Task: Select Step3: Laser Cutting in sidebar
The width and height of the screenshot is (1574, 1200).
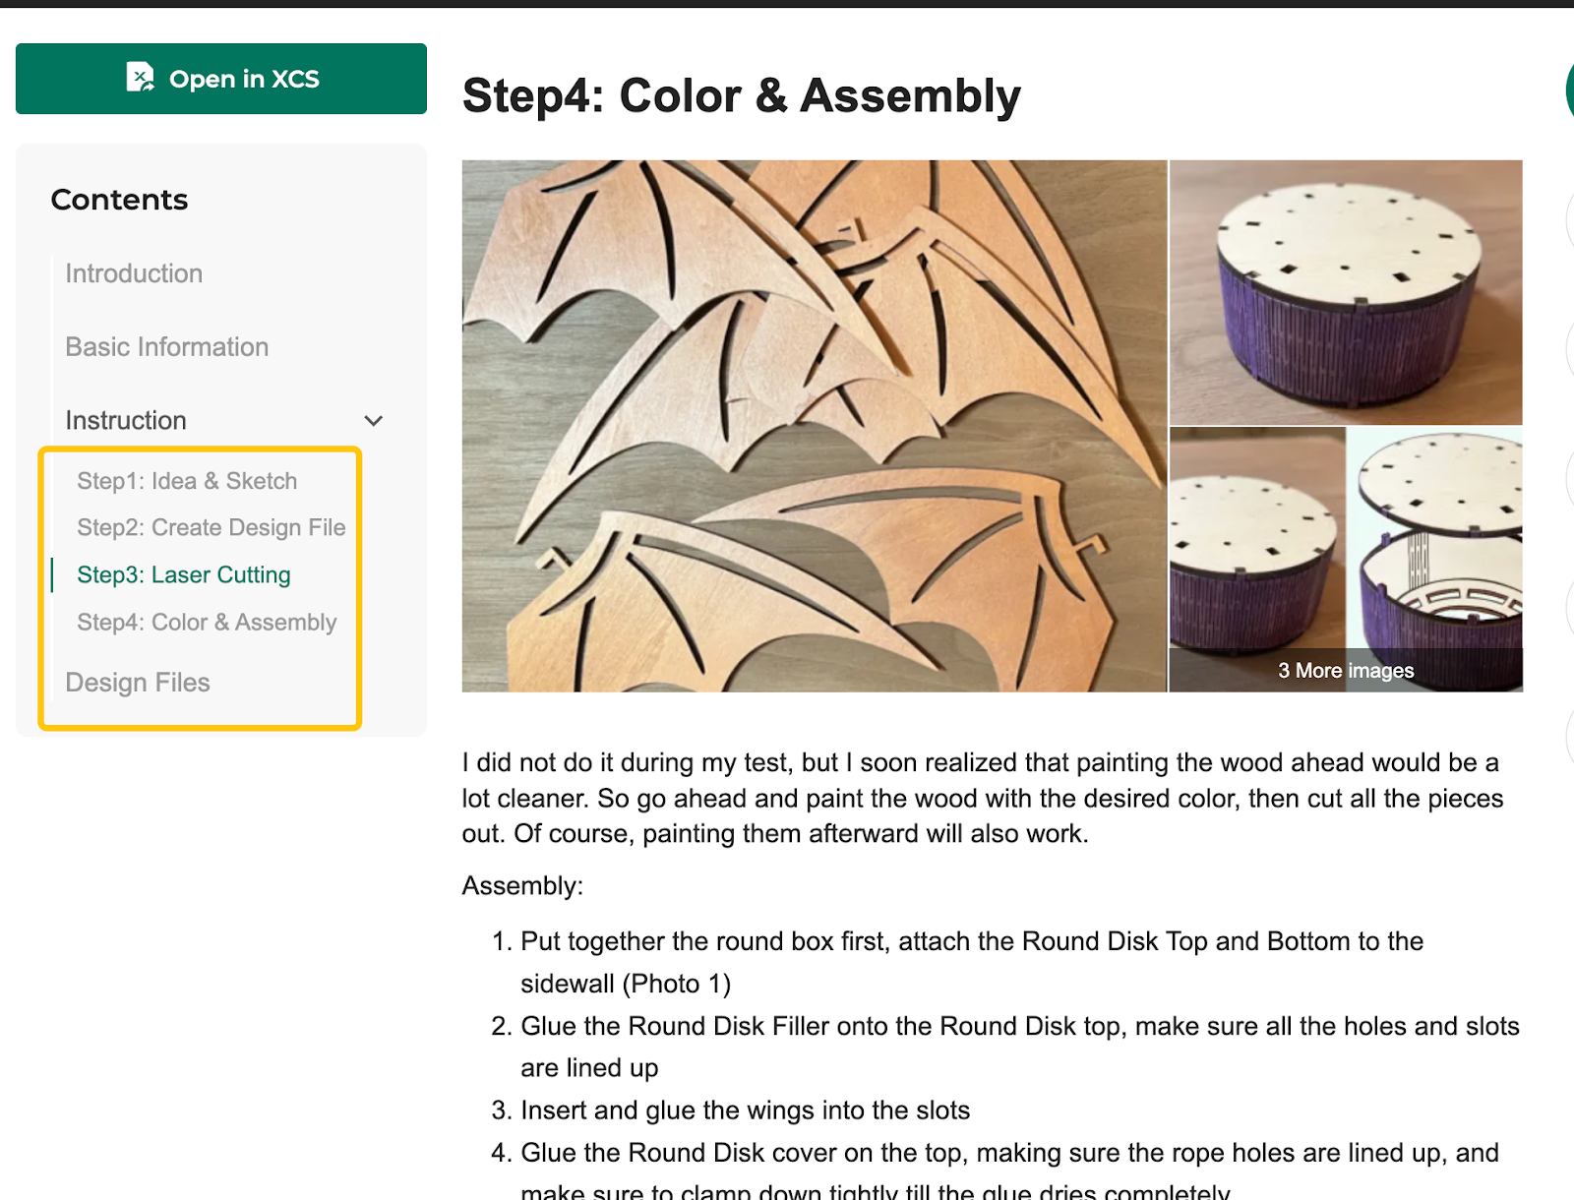Action: point(184,575)
